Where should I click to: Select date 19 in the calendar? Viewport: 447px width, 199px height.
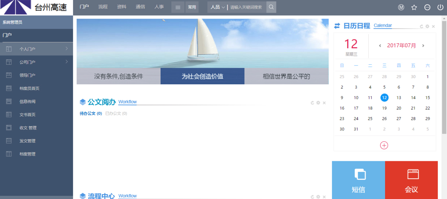pos(384,108)
